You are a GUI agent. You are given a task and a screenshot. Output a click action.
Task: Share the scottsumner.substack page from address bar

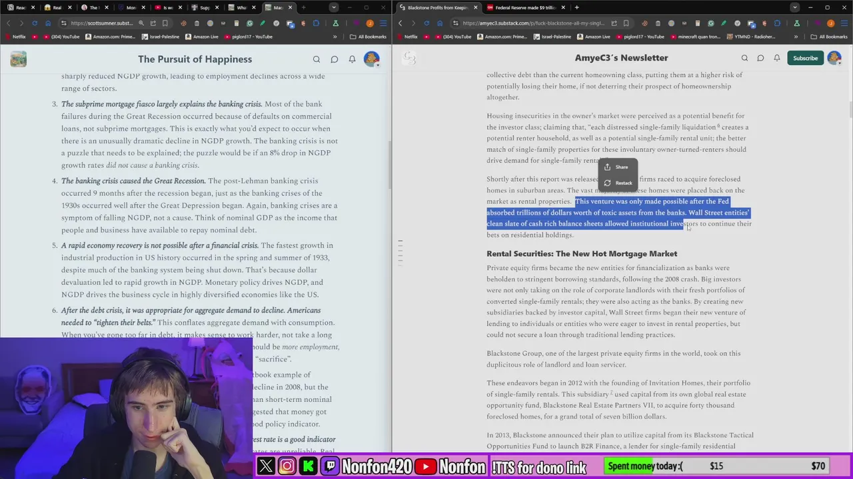point(153,23)
